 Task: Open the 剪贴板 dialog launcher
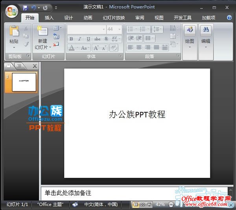[x=28, y=56]
